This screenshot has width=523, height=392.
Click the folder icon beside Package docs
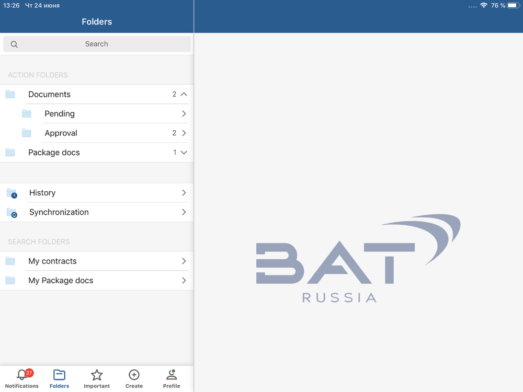coord(10,152)
